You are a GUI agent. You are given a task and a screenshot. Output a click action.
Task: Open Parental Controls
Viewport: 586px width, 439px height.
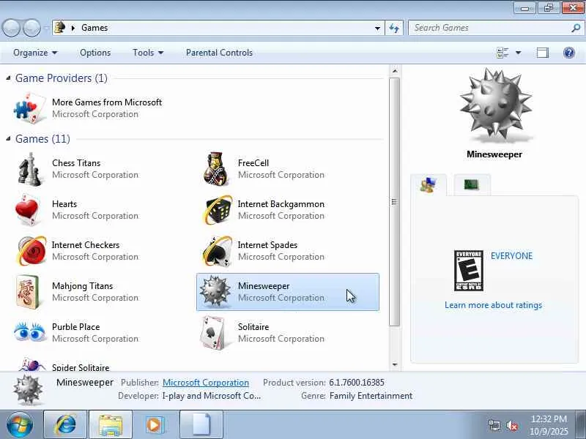[219, 53]
